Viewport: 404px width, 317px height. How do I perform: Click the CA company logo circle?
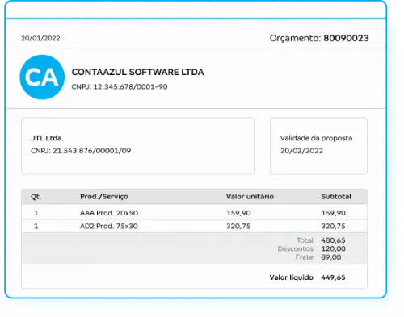(x=42, y=77)
